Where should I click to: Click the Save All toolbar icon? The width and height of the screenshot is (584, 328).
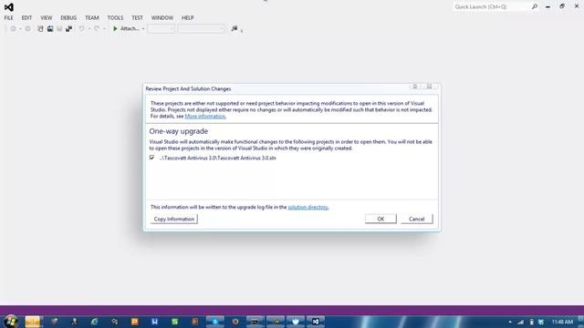(69, 28)
